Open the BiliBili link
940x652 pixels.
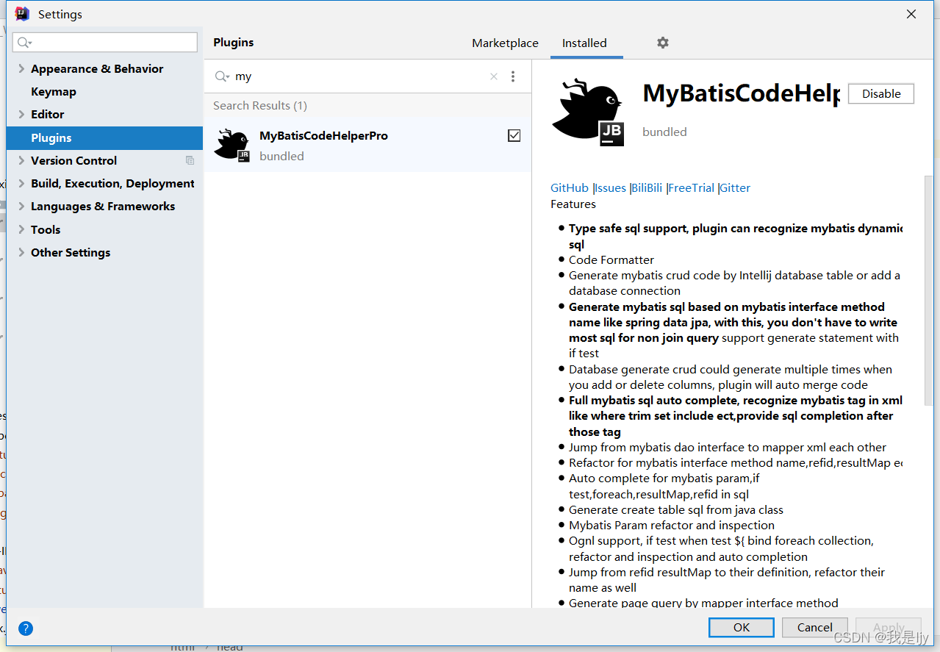647,187
